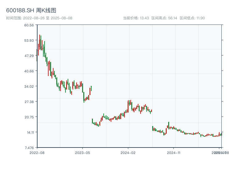Click the 7.476 y-axis price label
Image resolution: width=246 pixels, height=184 pixels.
pos(29,148)
